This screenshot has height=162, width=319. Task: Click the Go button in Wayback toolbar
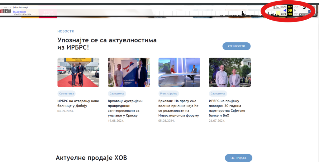point(277,7)
